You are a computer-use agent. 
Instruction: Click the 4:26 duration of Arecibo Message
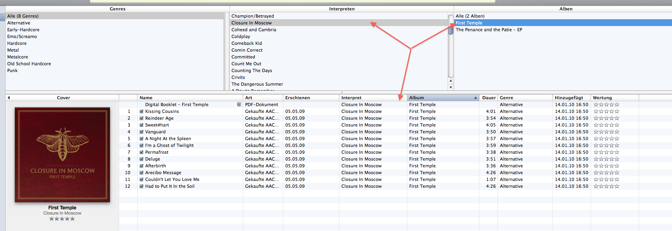click(491, 173)
